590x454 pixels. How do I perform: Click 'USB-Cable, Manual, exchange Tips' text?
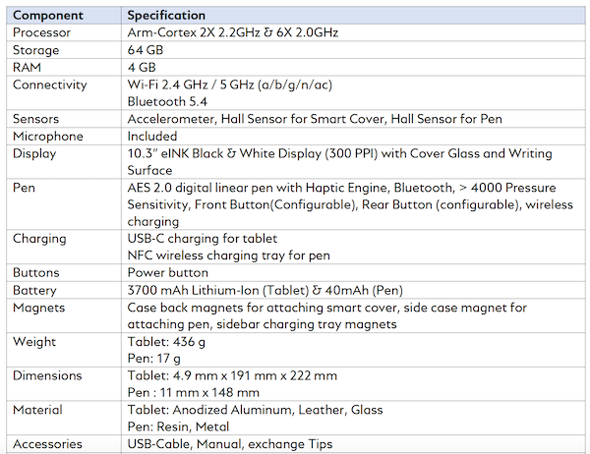[230, 444]
